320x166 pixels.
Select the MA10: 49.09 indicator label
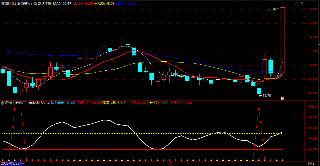[x=83, y=4]
